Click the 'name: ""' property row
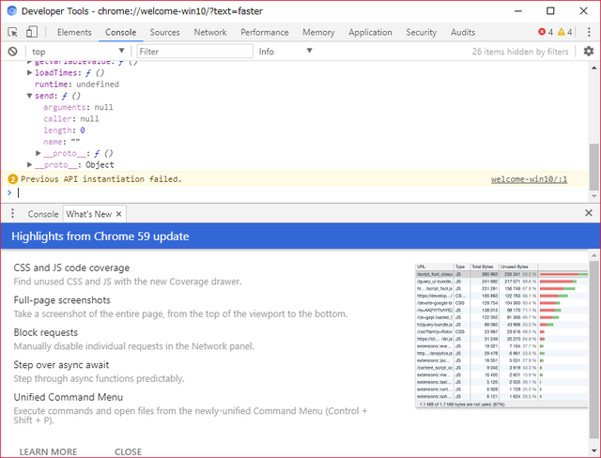The height and width of the screenshot is (458, 601). click(x=62, y=142)
